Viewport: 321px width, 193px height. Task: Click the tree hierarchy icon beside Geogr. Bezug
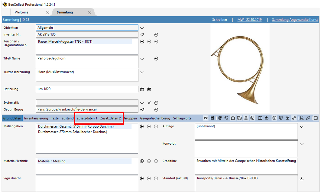pyautogui.click(x=142, y=110)
